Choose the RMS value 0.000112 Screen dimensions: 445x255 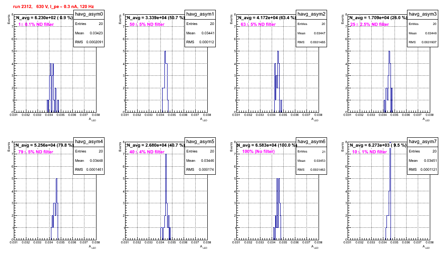tap(206, 42)
